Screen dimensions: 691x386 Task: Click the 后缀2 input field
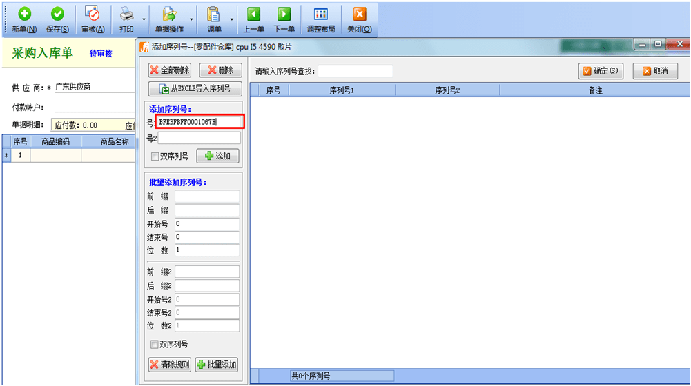click(x=207, y=285)
